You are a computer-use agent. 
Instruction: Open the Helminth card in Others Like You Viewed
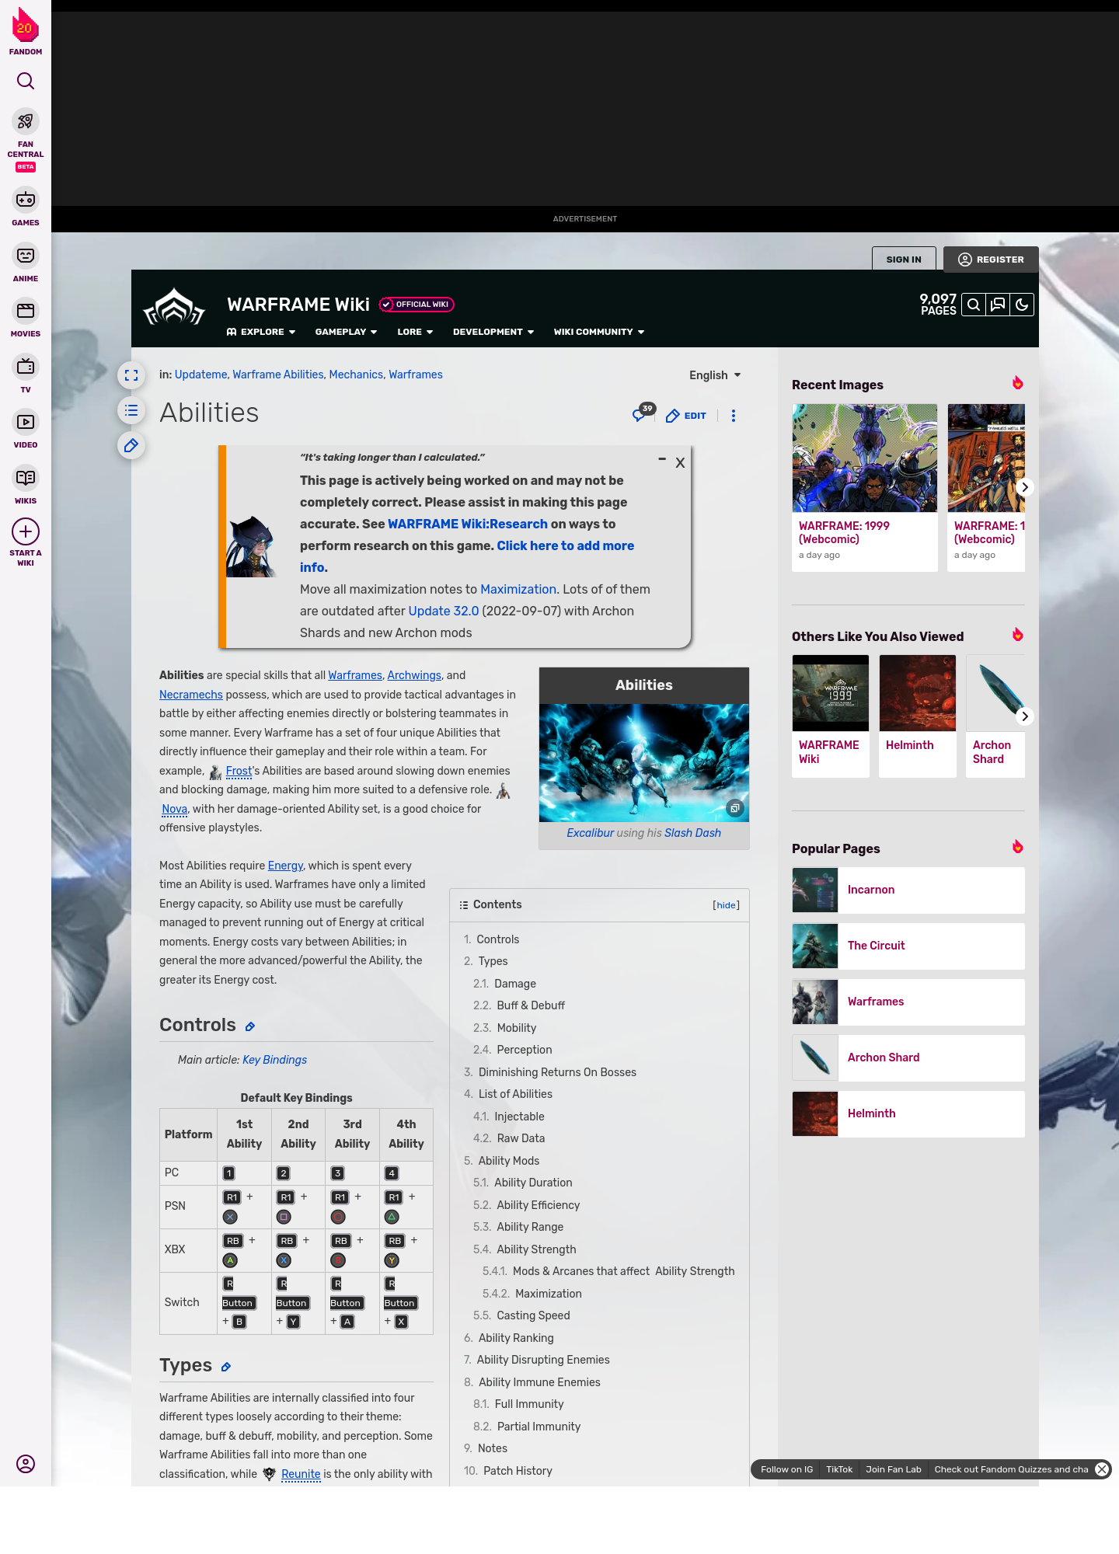click(918, 716)
